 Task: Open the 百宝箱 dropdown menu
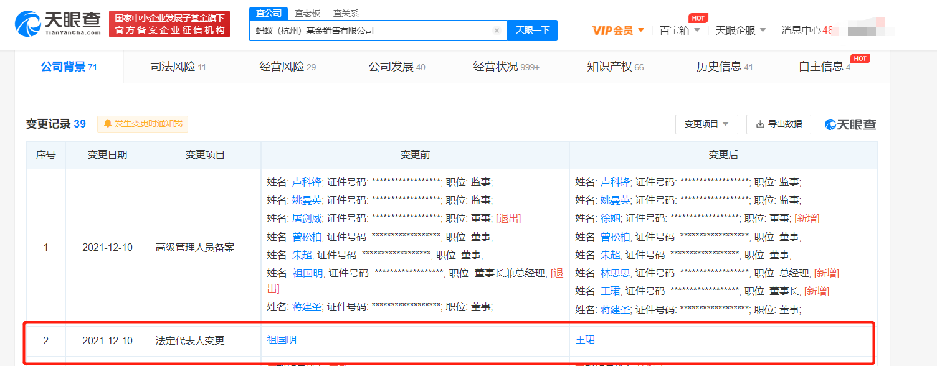point(697,30)
